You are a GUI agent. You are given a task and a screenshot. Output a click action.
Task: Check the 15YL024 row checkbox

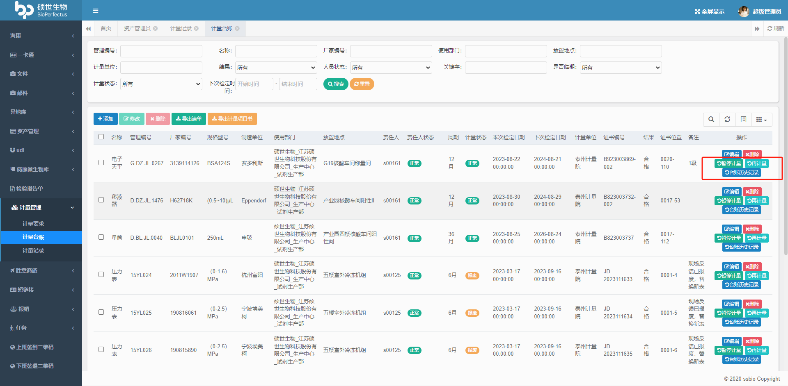[101, 275]
